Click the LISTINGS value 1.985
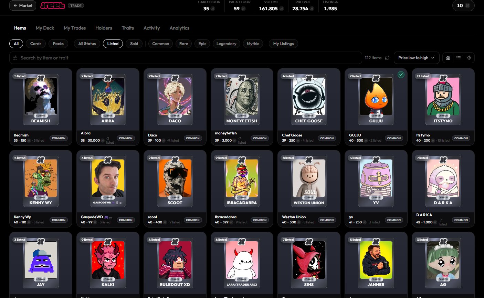 tap(330, 9)
